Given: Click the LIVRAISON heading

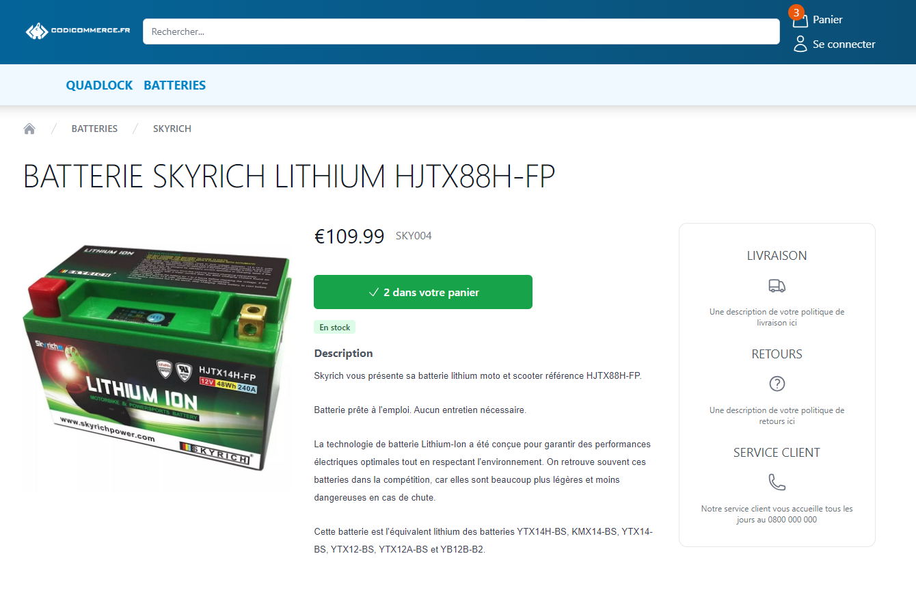Looking at the screenshot, I should click(777, 256).
